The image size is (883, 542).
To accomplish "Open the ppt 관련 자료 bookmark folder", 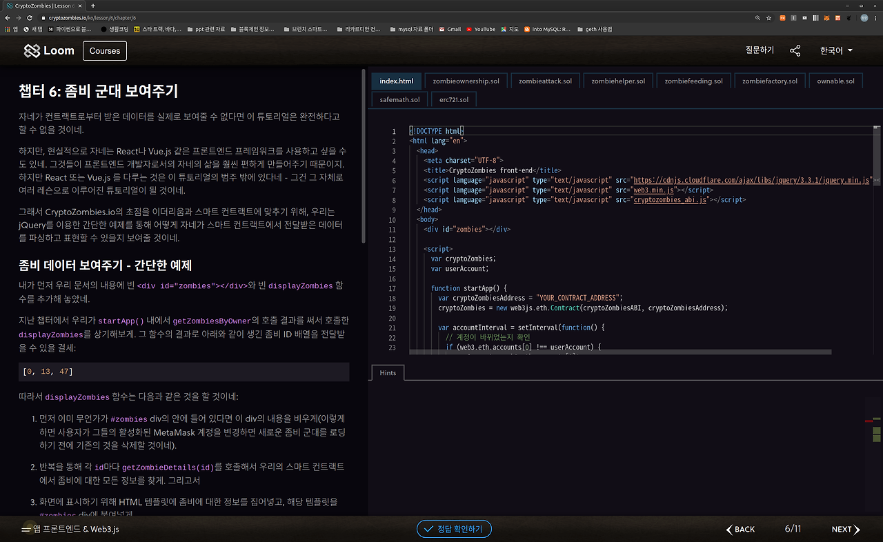I will coord(206,29).
